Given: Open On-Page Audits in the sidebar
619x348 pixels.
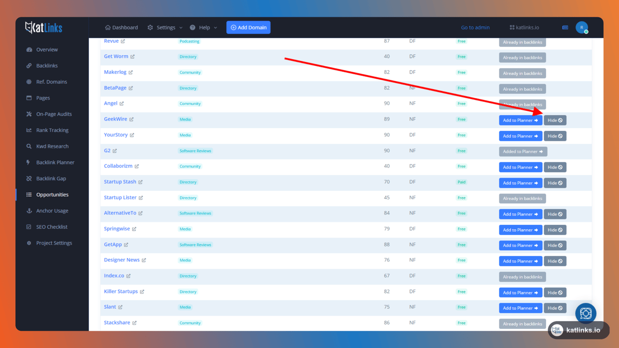Looking at the screenshot, I should point(54,114).
